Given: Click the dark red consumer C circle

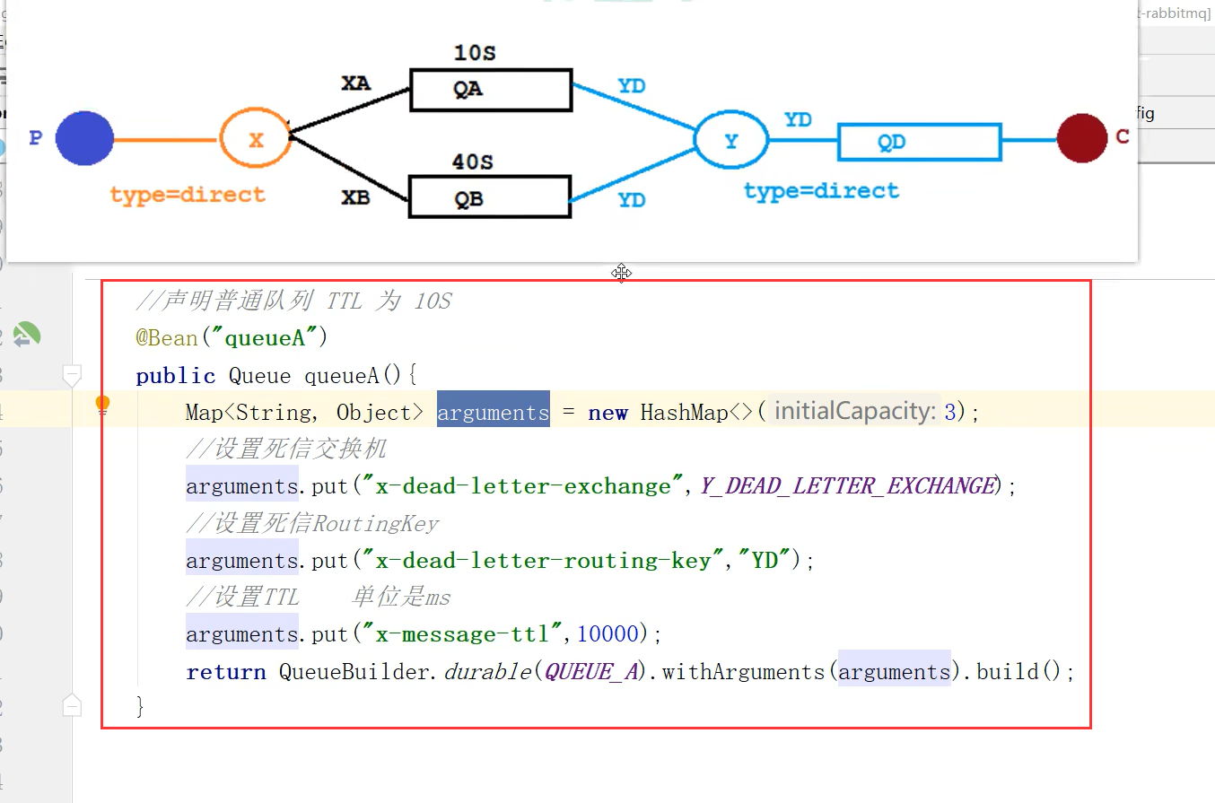Looking at the screenshot, I should [1082, 138].
